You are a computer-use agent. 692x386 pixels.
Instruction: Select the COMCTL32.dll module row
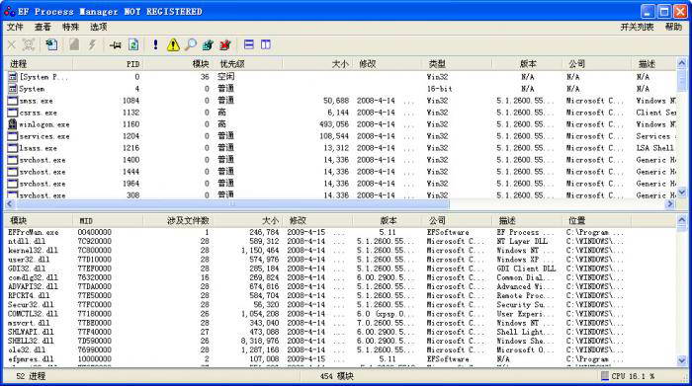(340, 314)
